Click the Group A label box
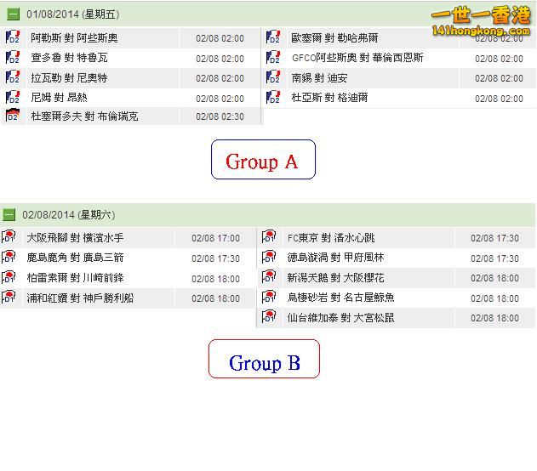 pyautogui.click(x=263, y=161)
